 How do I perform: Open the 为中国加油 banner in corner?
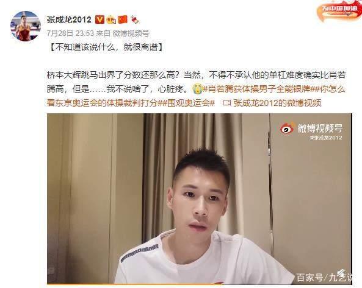tap(339, 10)
